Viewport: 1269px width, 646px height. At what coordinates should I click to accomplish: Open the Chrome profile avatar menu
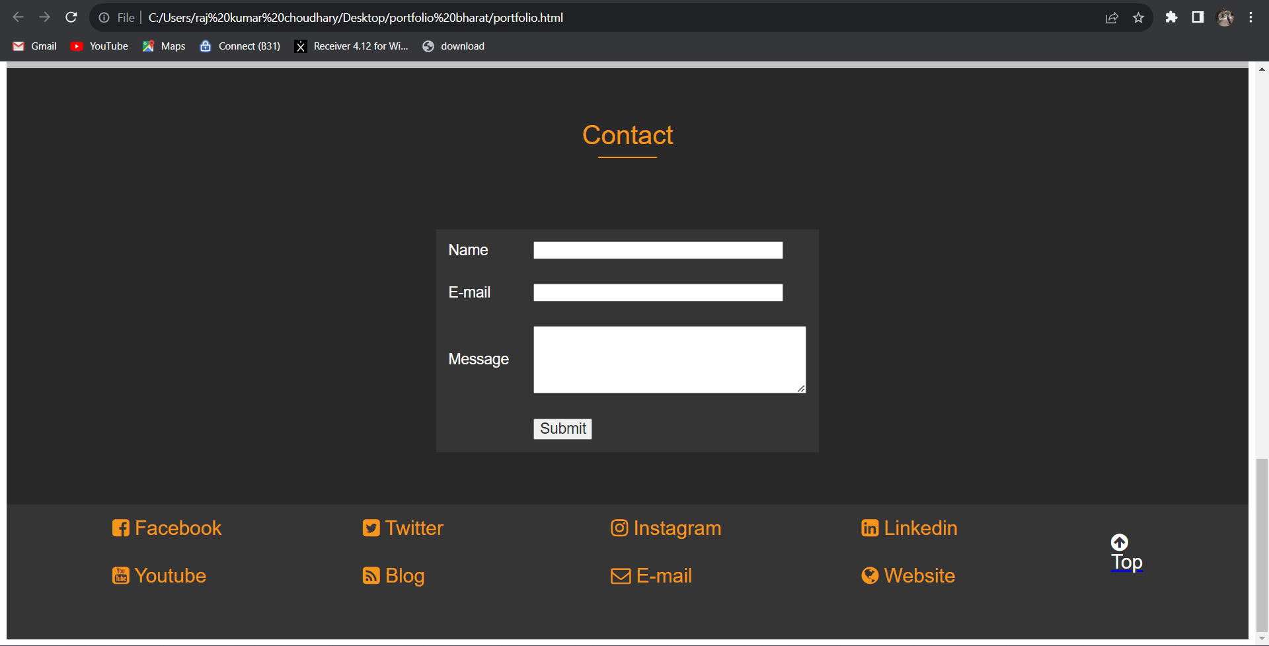pyautogui.click(x=1225, y=17)
